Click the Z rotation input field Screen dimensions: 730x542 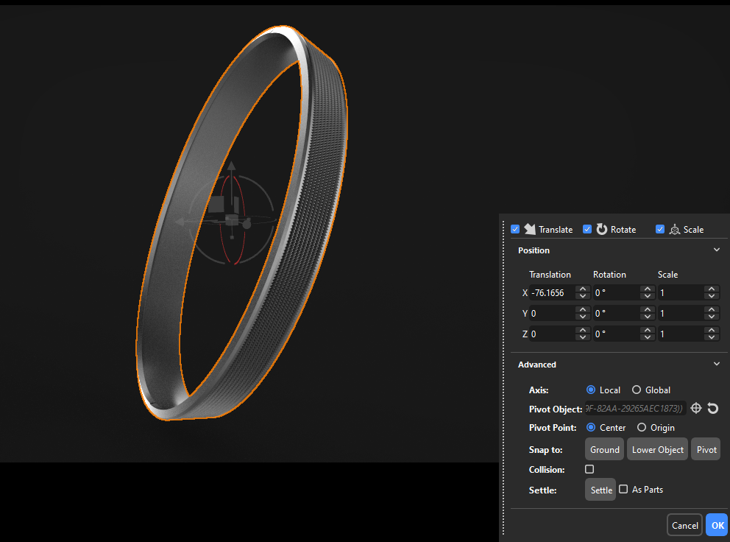click(617, 334)
